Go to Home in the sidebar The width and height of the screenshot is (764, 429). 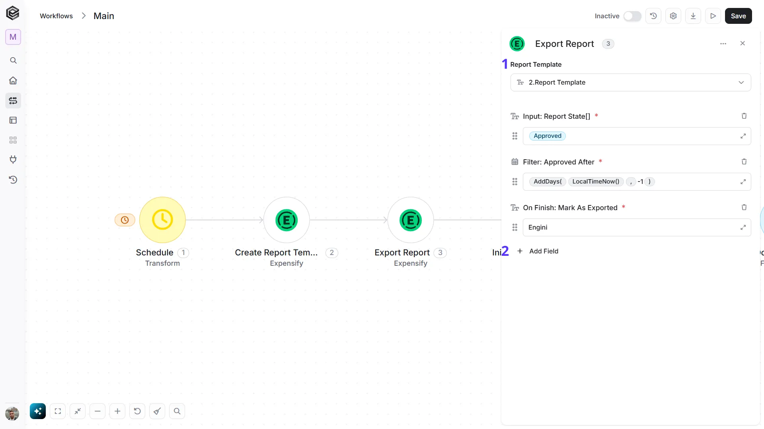point(13,80)
